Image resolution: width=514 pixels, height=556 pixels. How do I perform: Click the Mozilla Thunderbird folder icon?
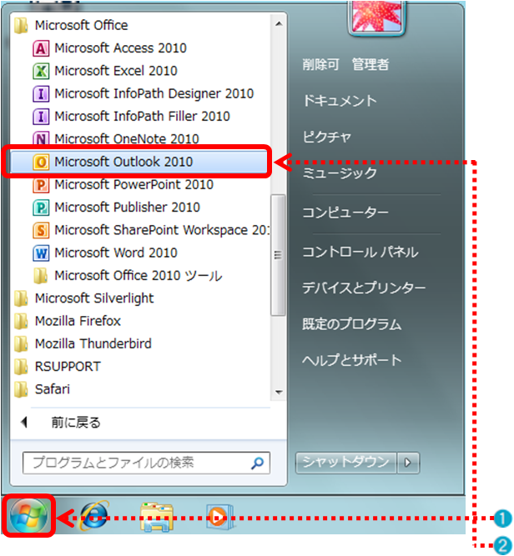[x=22, y=343]
